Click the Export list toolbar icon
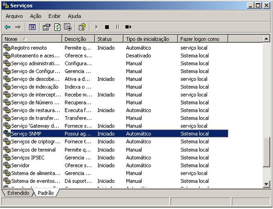The width and height of the screenshot is (273, 209). click(x=68, y=27)
